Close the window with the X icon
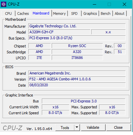The image size is (133, 135). pos(124,4)
